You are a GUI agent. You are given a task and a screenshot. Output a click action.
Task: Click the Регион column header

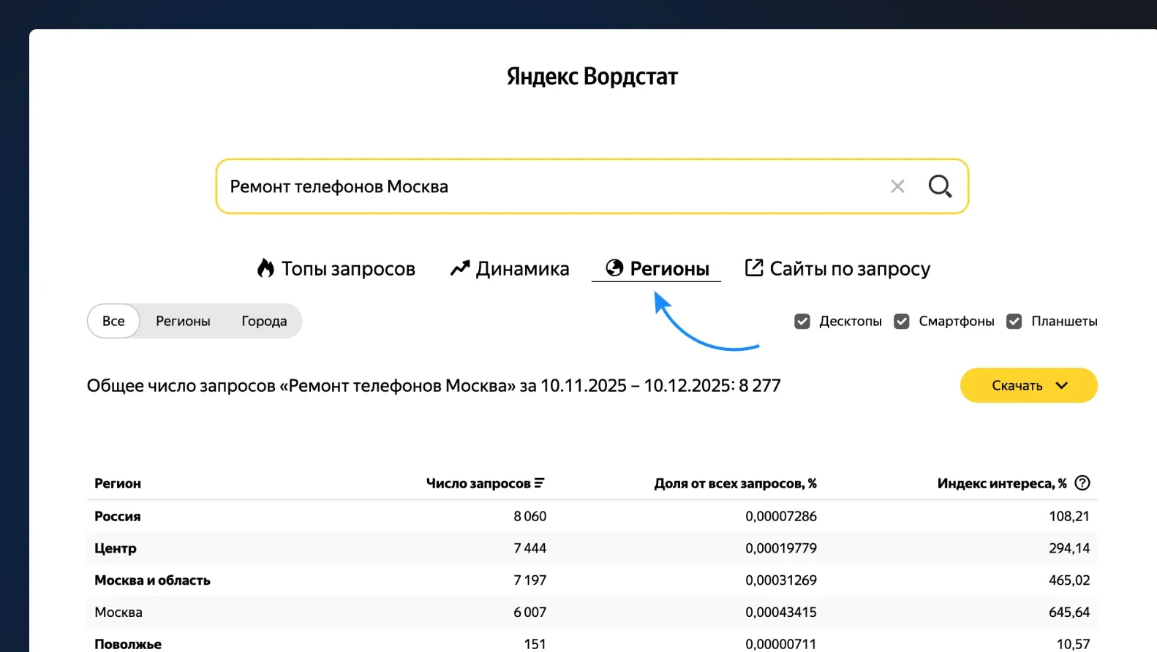point(118,483)
